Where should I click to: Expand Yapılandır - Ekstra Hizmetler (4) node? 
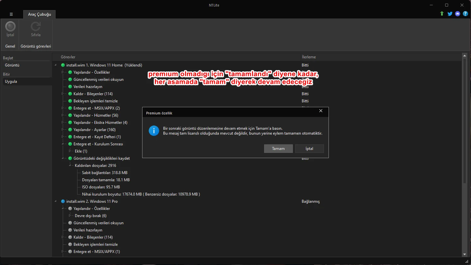63,123
